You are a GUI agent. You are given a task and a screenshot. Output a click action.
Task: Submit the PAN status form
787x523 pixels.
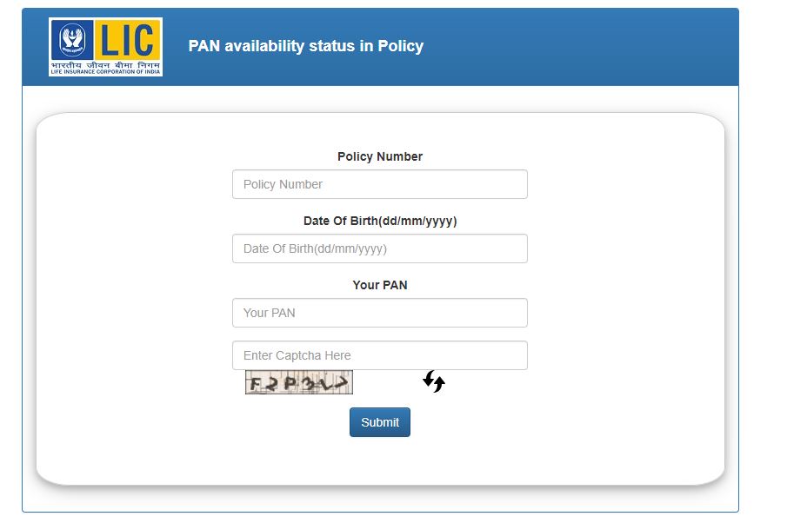[x=380, y=422]
